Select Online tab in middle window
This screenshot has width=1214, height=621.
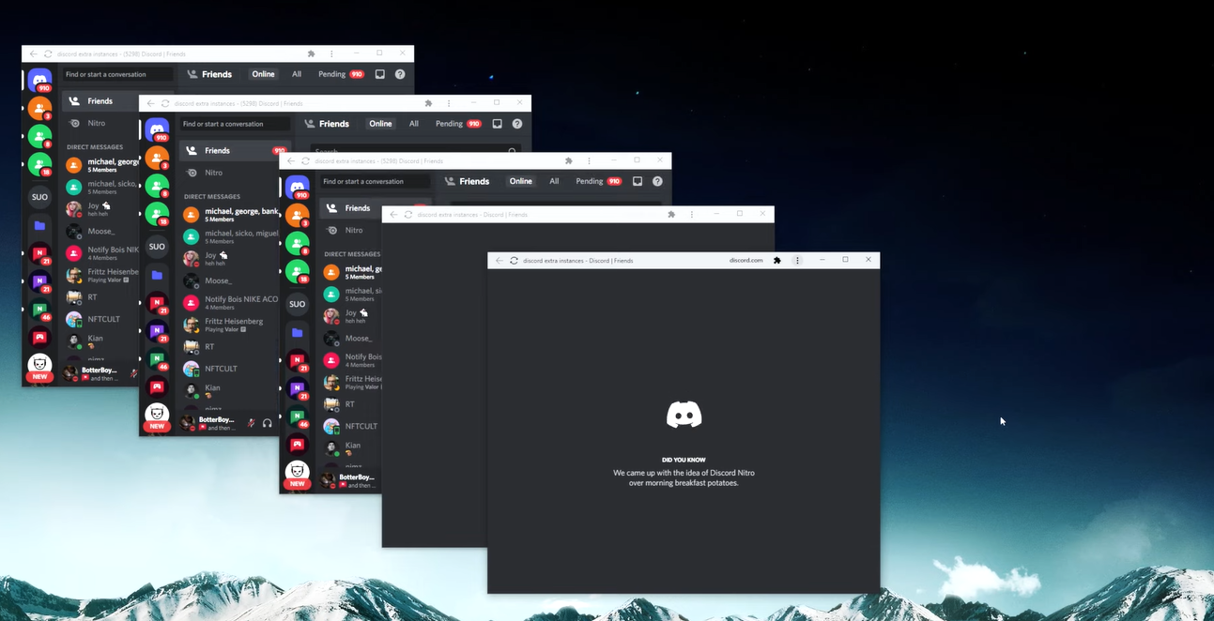(x=520, y=181)
